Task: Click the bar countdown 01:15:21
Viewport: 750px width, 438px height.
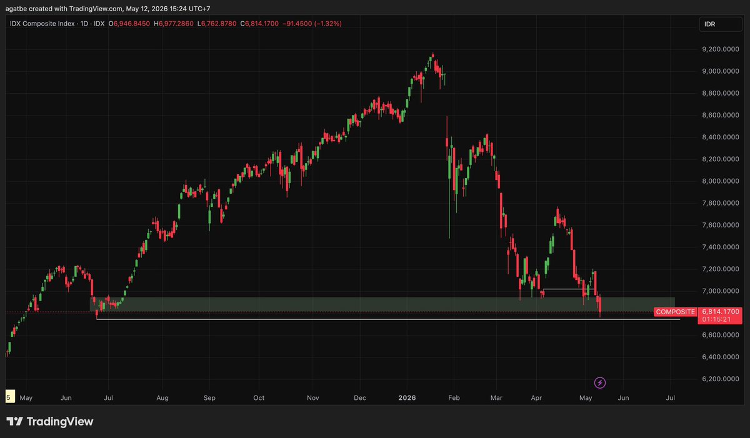Action: coord(716,319)
